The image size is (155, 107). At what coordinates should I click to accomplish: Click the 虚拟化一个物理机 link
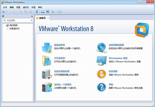point(63,85)
